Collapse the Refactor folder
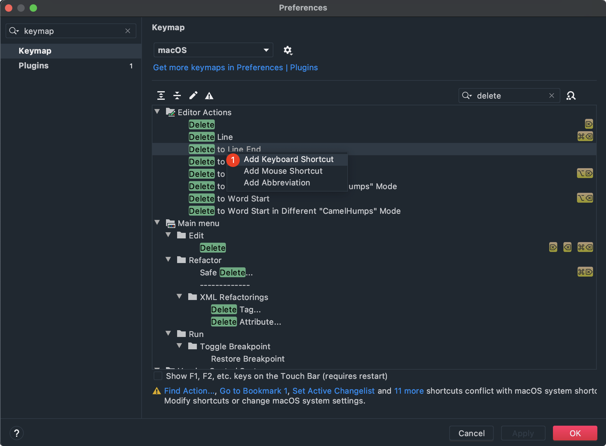This screenshot has width=606, height=446. click(x=168, y=260)
